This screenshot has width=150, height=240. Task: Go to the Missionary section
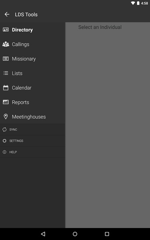pos(32,59)
